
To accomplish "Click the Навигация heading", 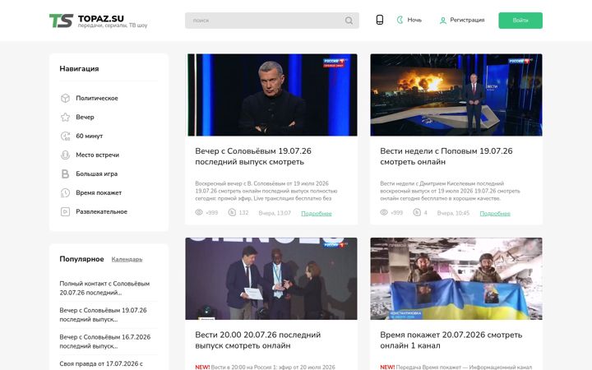I will coord(79,69).
